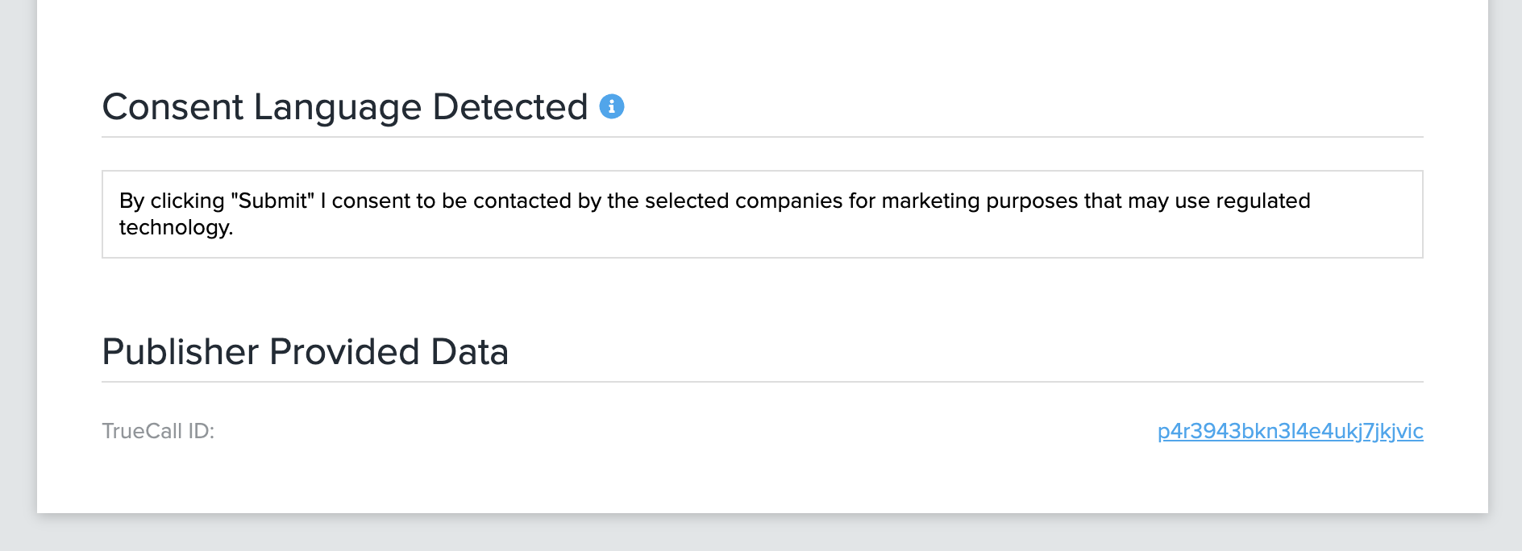
Task: Click the Publisher Provided Data heading
Action: pos(305,352)
